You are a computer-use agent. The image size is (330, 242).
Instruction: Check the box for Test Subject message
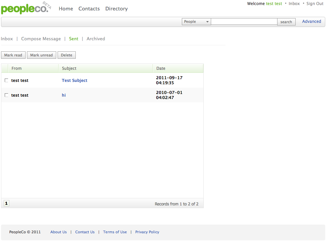pyautogui.click(x=6, y=81)
